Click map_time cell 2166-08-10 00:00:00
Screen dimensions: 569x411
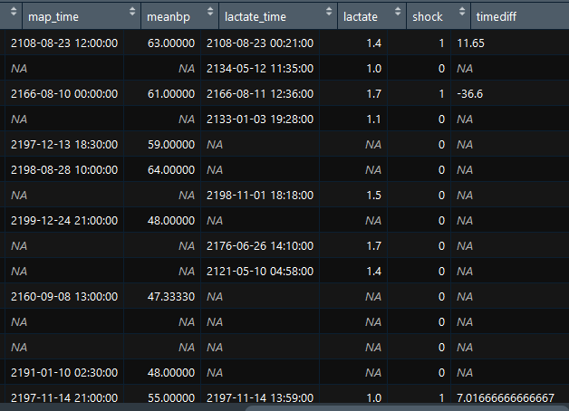point(64,94)
